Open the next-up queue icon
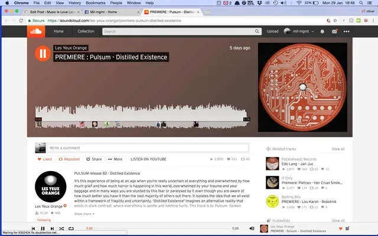This screenshot has height=236, width=378. (x=347, y=228)
